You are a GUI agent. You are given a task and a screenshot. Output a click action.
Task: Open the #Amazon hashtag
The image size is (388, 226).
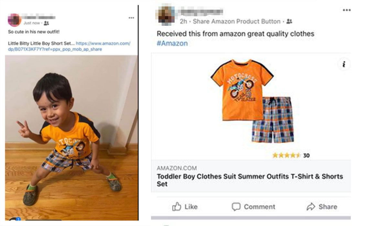pyautogui.click(x=172, y=43)
